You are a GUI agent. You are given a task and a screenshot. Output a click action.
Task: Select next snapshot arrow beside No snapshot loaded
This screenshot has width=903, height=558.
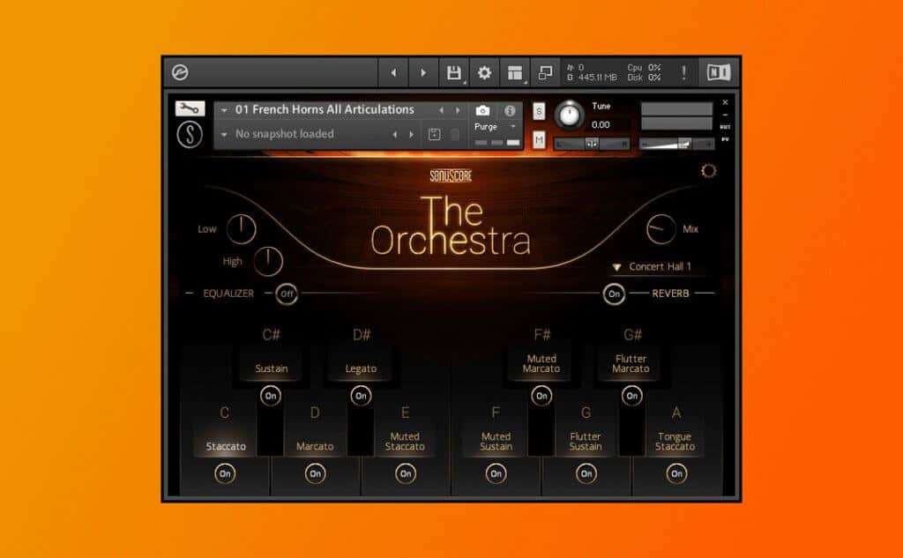[411, 134]
